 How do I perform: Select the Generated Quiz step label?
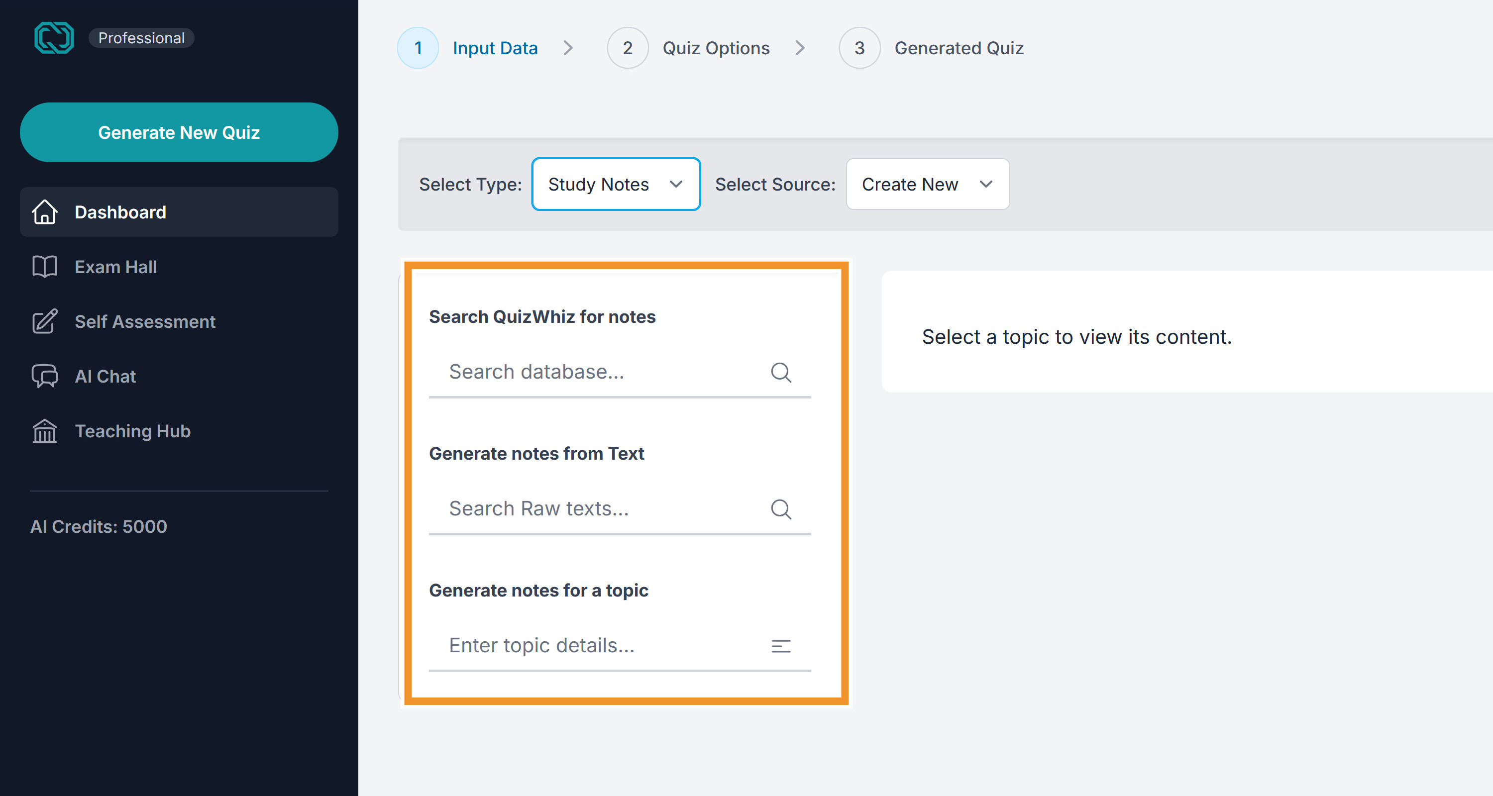(959, 48)
